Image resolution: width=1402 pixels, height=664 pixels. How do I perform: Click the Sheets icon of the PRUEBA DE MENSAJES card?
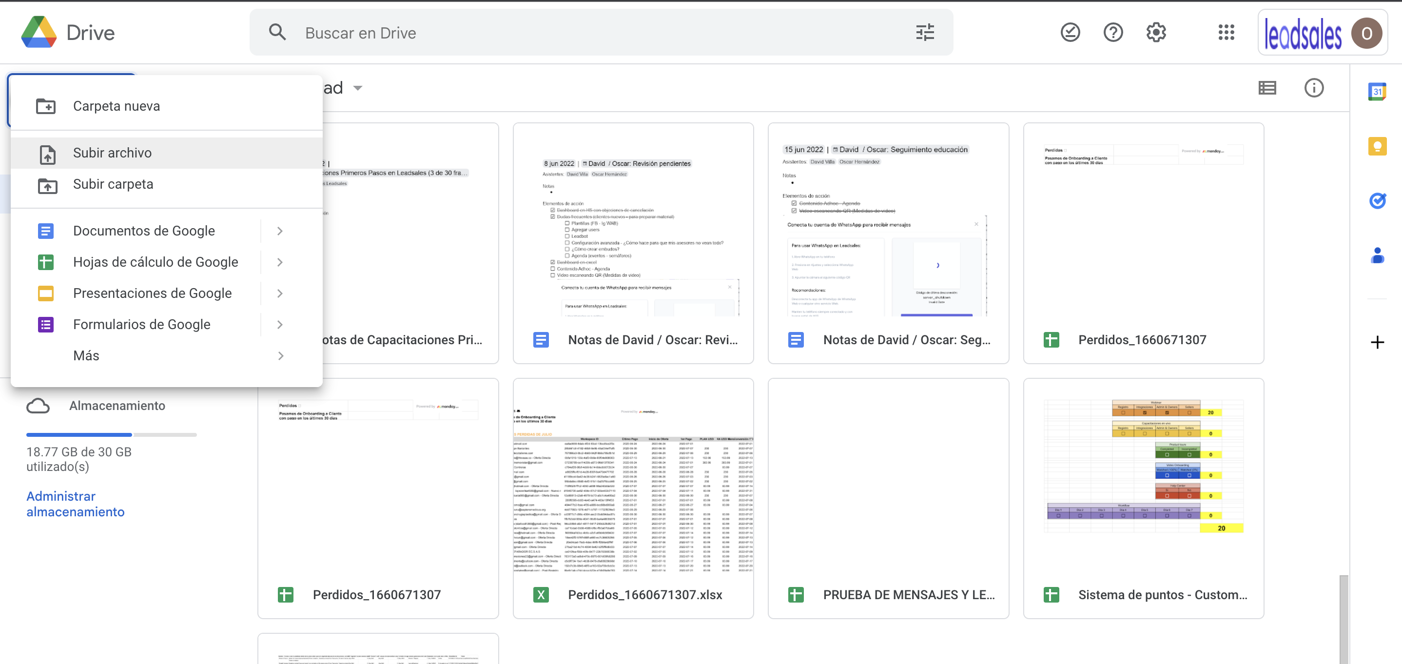[796, 595]
